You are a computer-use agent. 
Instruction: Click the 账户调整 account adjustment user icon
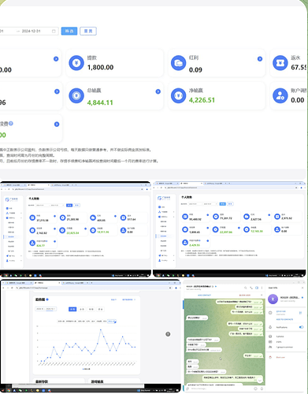click(x=280, y=95)
